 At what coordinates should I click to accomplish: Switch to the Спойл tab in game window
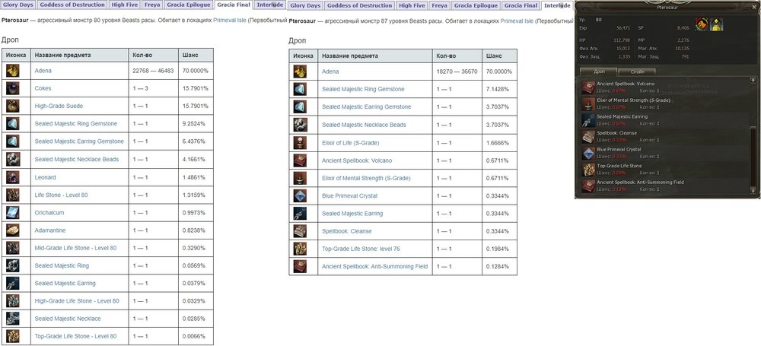coord(637,71)
